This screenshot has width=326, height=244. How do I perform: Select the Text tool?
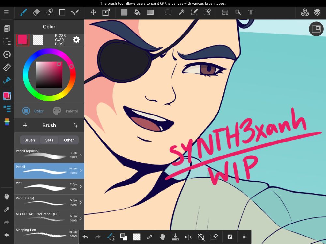251,12
